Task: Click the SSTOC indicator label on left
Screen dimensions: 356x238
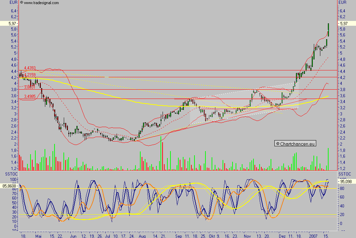Action: coord(11,174)
